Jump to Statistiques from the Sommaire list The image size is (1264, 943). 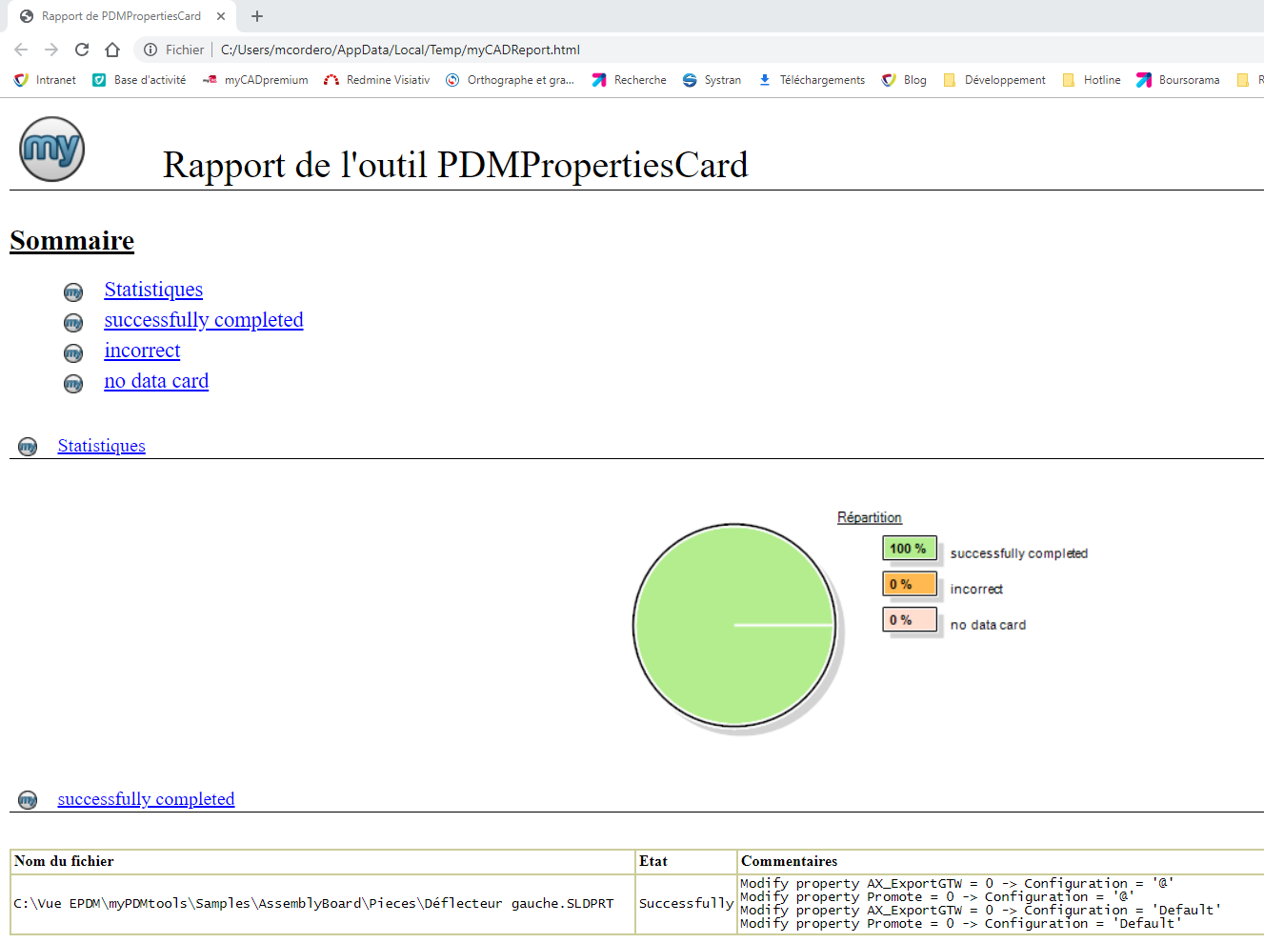click(x=153, y=290)
